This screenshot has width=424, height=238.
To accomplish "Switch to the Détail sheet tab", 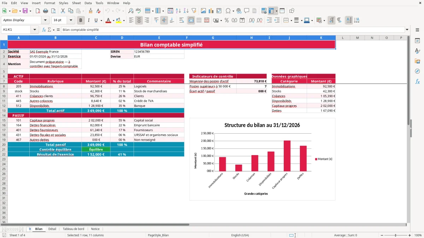I will point(52,229).
